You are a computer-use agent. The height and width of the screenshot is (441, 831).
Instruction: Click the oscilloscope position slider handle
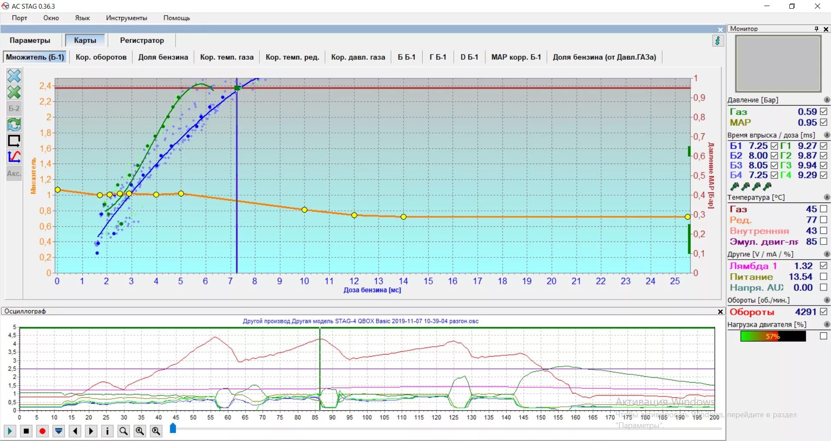173,428
